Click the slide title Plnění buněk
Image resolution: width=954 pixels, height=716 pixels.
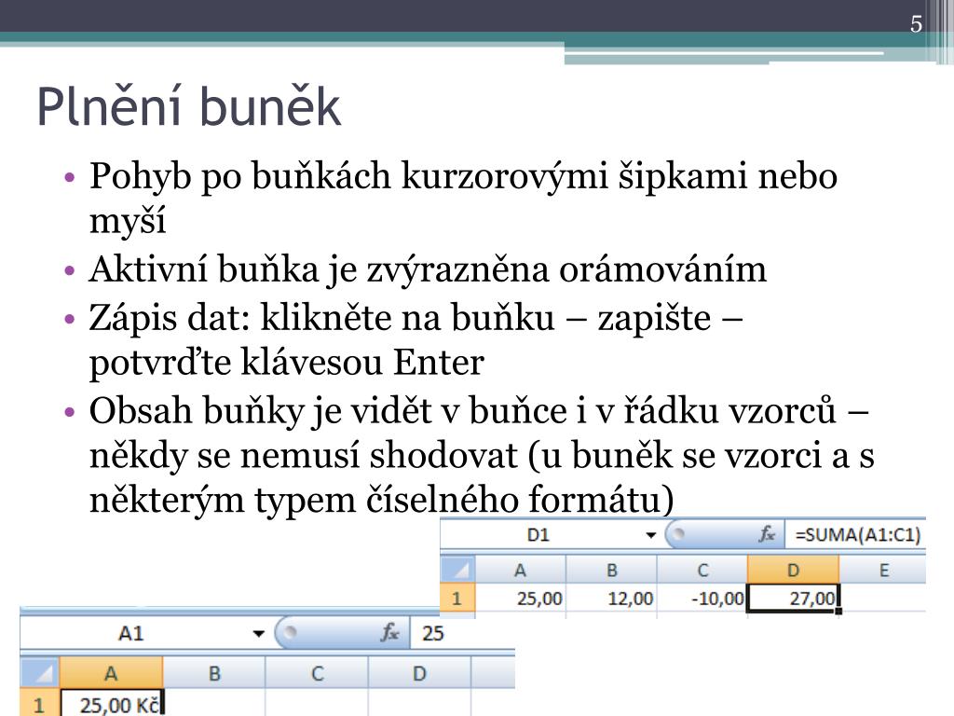pyautogui.click(x=188, y=106)
